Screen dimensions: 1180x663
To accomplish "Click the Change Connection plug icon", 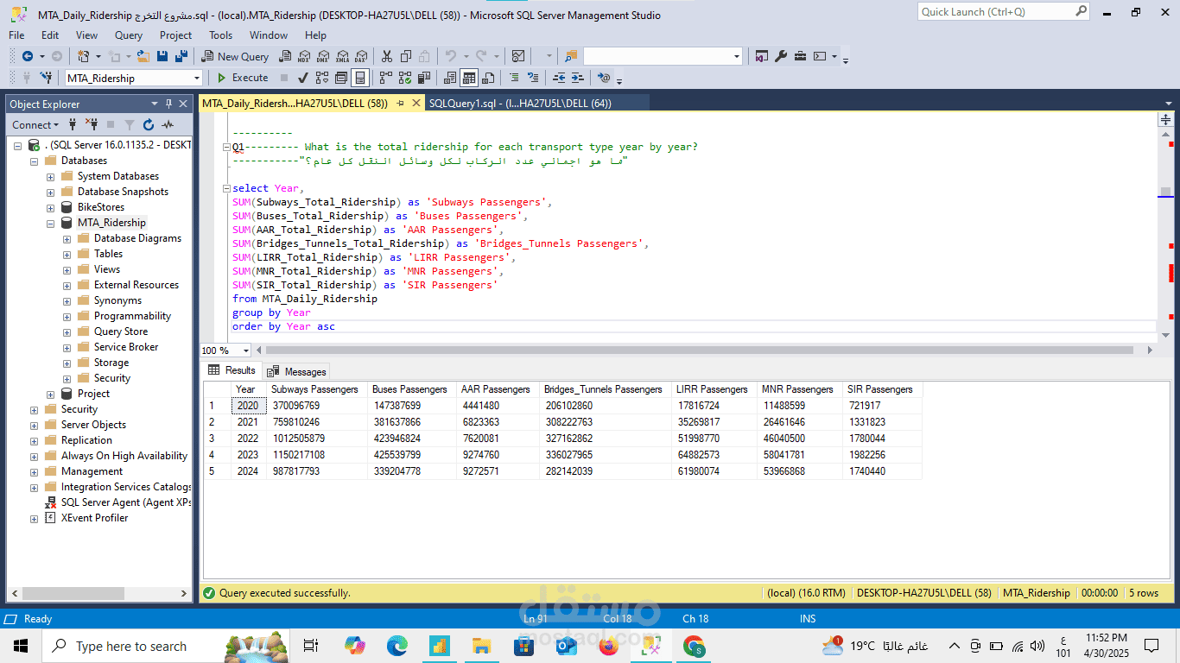I will [x=46, y=78].
